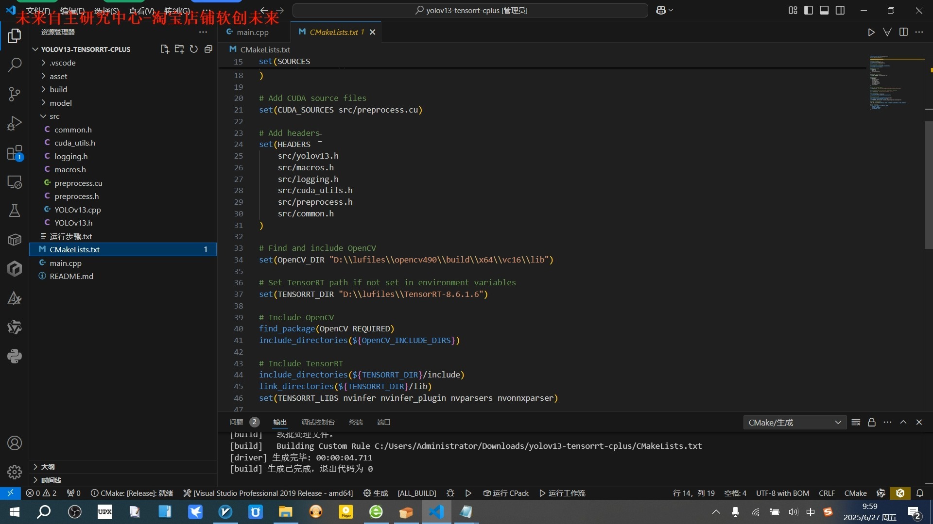
Task: Click the search box in the title bar
Action: tap(469, 10)
